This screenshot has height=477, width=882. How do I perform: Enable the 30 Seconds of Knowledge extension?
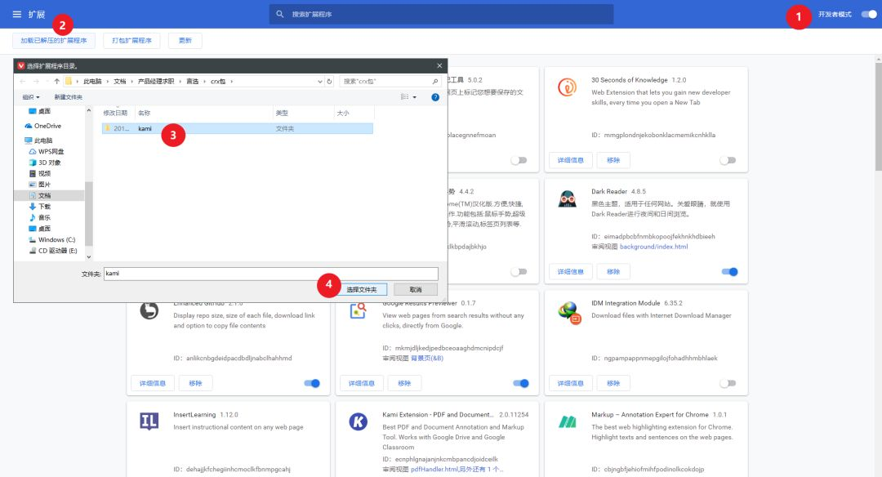(x=728, y=160)
